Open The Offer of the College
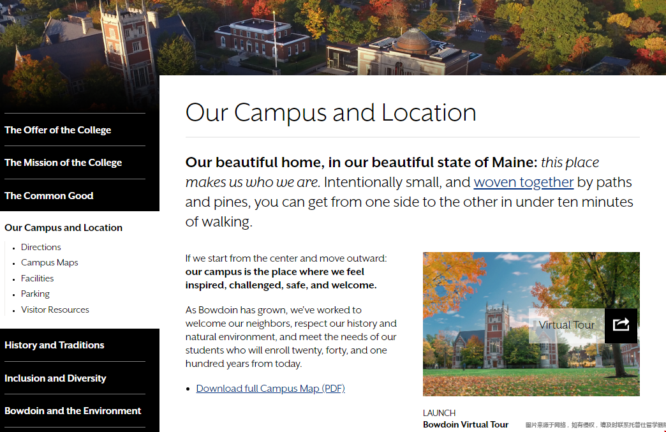This screenshot has width=666, height=432. (x=58, y=130)
